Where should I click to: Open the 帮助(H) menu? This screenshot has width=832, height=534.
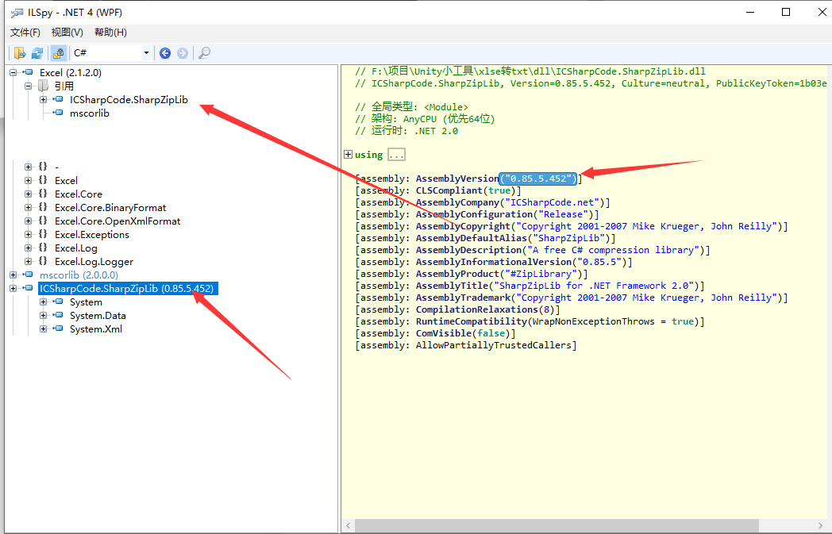109,32
